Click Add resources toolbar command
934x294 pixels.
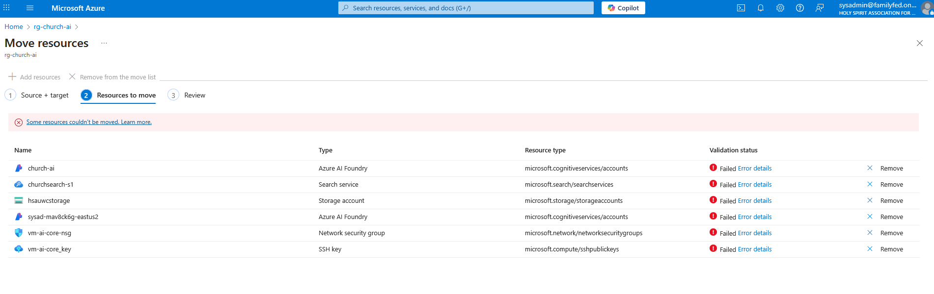pyautogui.click(x=34, y=77)
